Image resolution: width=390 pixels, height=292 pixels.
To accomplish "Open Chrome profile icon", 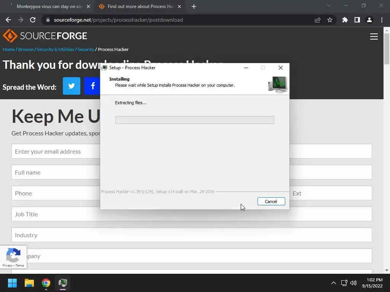I will (369, 20).
